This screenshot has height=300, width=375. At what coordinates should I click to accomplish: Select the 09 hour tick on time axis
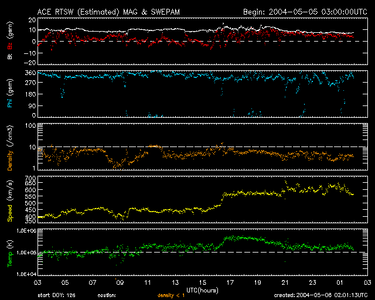[x=120, y=282]
